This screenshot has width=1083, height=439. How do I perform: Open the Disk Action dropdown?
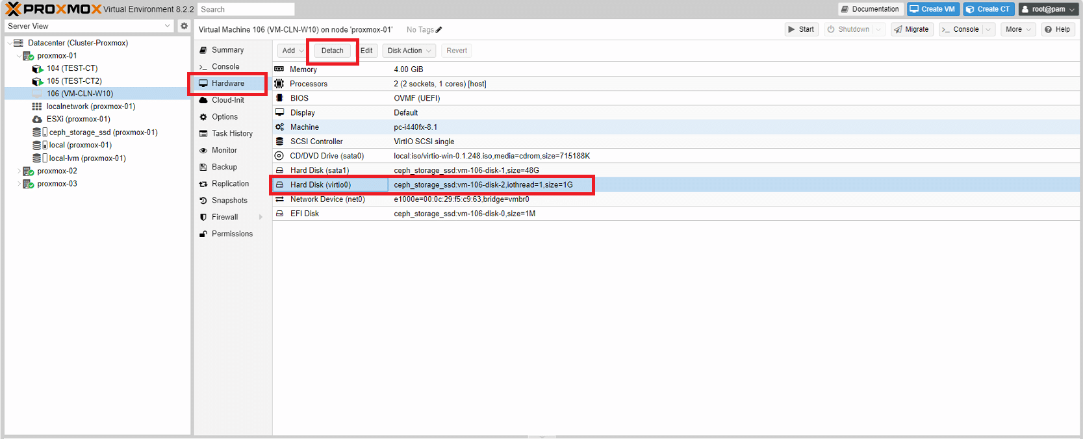point(409,51)
